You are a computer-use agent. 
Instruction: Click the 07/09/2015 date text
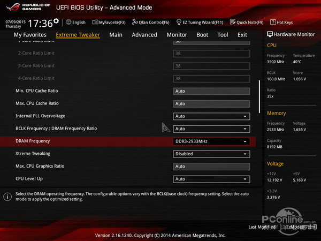coord(16,22)
